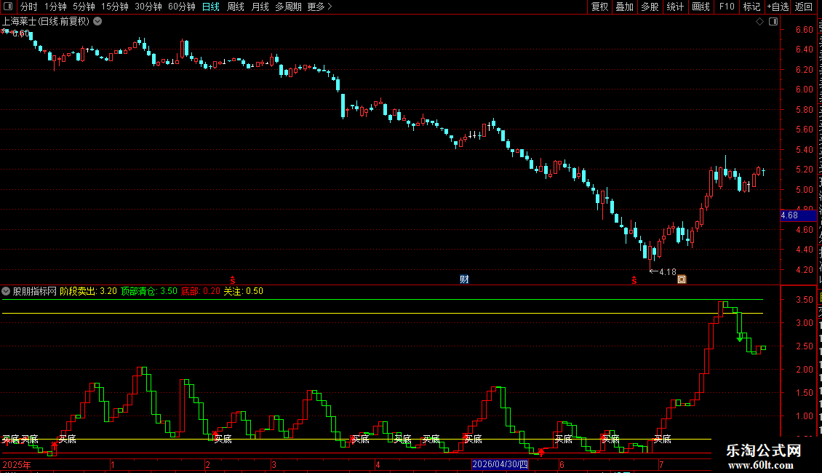Viewport: 822px width, 473px height.
Task: Click the 阶段卖出: 3.20 value label
Action: tap(88, 291)
